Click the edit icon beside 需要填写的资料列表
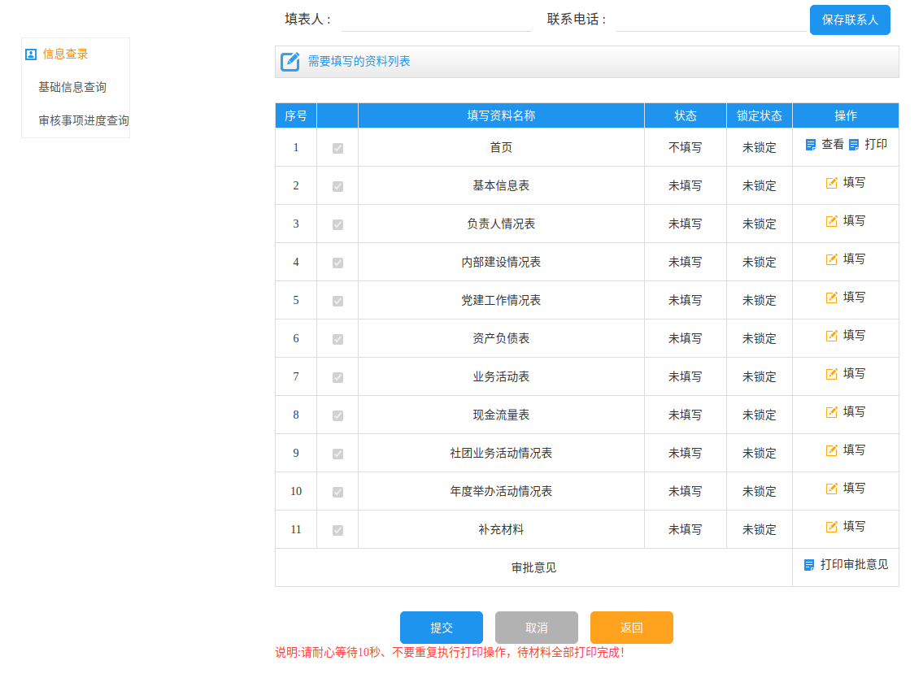The width and height of the screenshot is (923, 678). pos(290,62)
